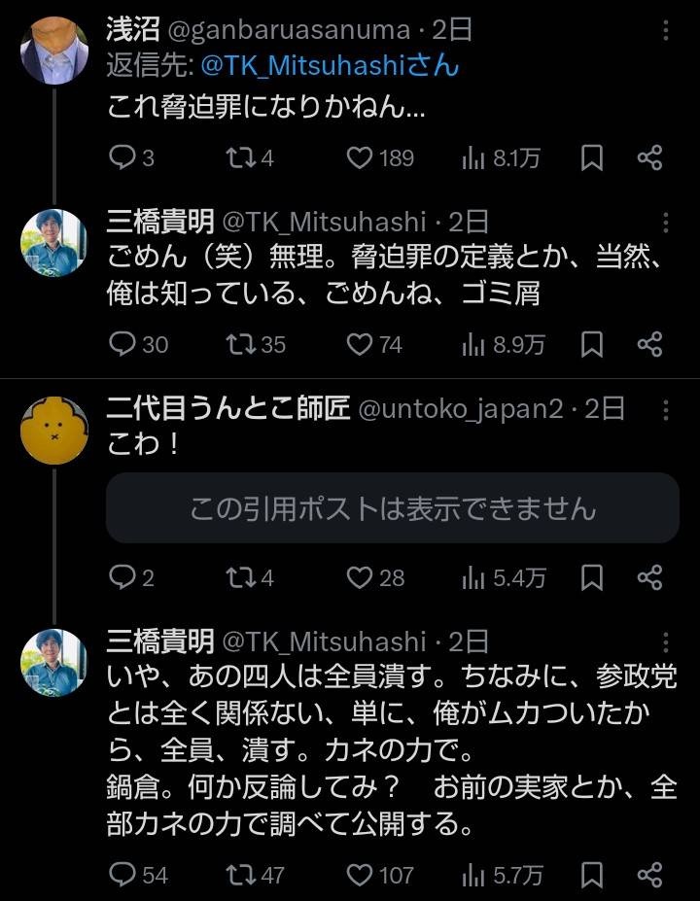
Task: Bookmark 浅沼's post
Action: tap(591, 157)
